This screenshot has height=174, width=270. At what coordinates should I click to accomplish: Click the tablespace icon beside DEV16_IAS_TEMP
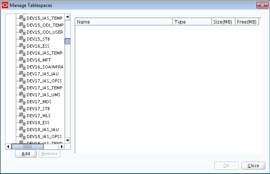[x=22, y=53]
